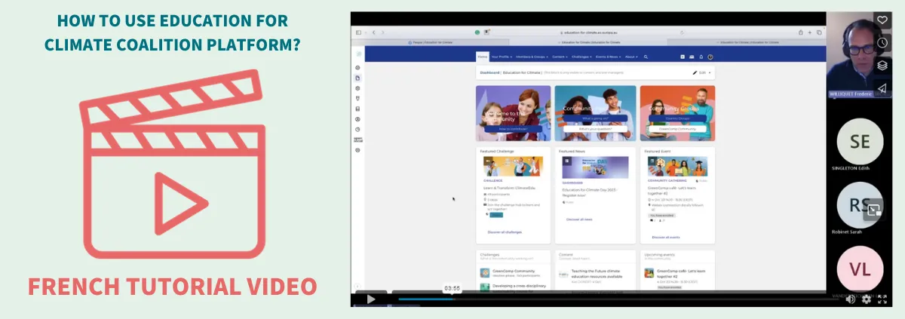Image resolution: width=905 pixels, height=319 pixels.
Task: Enter fullscreen mode in the video player
Action: pos(881,299)
